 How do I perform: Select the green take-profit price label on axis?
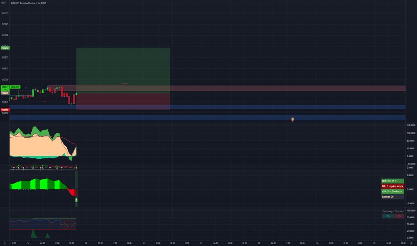tap(5, 48)
